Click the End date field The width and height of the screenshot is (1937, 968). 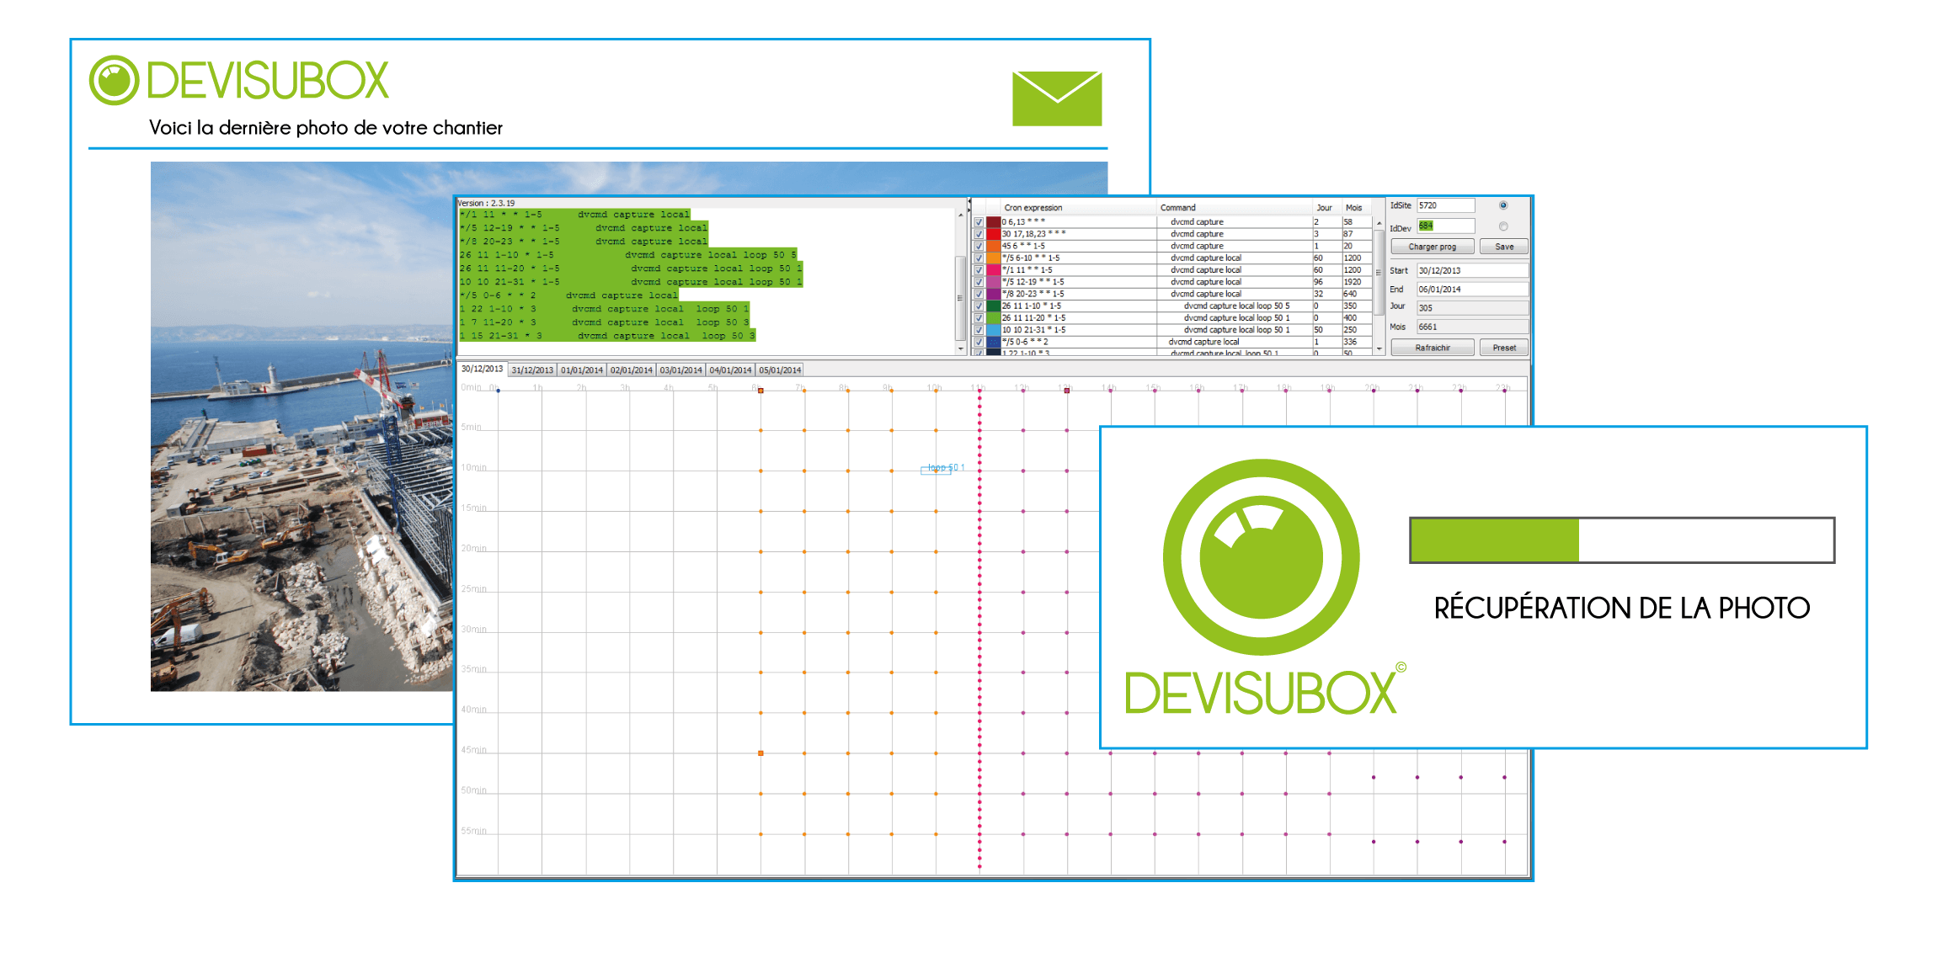[1473, 290]
